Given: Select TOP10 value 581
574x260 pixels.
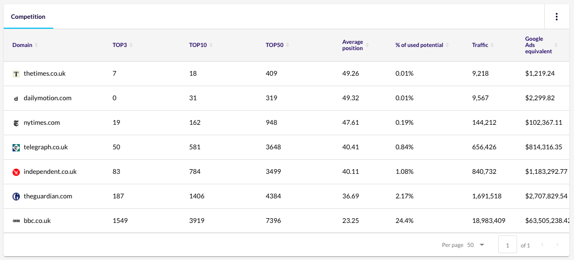Looking at the screenshot, I should tap(195, 147).
